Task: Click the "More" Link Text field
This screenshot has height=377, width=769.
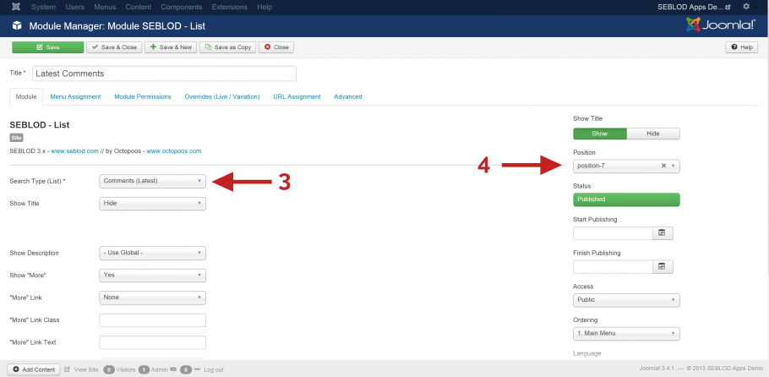Action: [x=152, y=342]
